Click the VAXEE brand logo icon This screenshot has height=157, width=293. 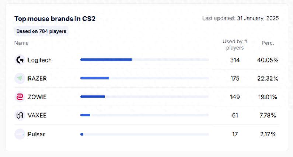tap(20, 115)
